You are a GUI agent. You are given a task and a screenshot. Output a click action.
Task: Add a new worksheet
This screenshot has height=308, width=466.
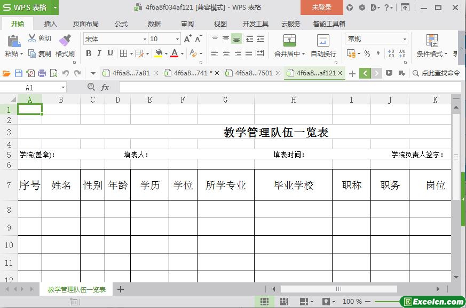(120, 289)
